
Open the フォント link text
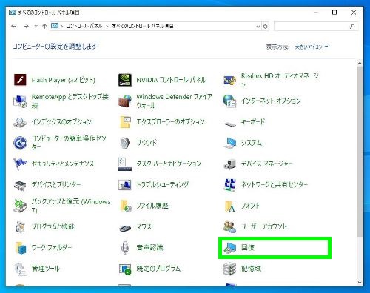coord(250,206)
